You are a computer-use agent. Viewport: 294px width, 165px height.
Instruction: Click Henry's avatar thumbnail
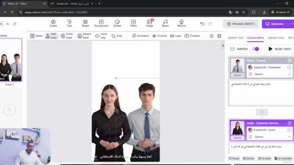[x=237, y=66]
